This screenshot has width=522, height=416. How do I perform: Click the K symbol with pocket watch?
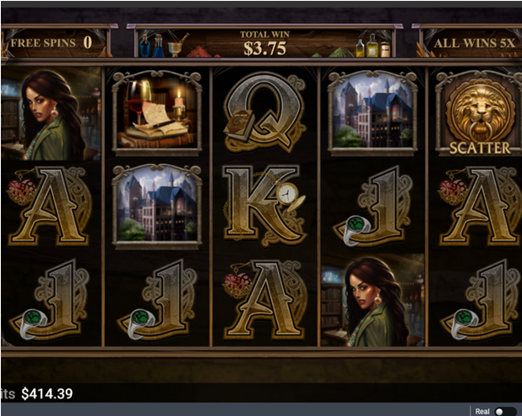click(x=265, y=206)
